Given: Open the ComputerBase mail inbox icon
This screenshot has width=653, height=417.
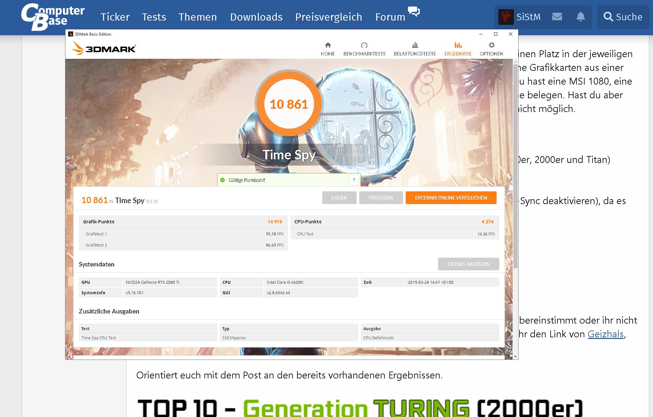Looking at the screenshot, I should pos(557,17).
